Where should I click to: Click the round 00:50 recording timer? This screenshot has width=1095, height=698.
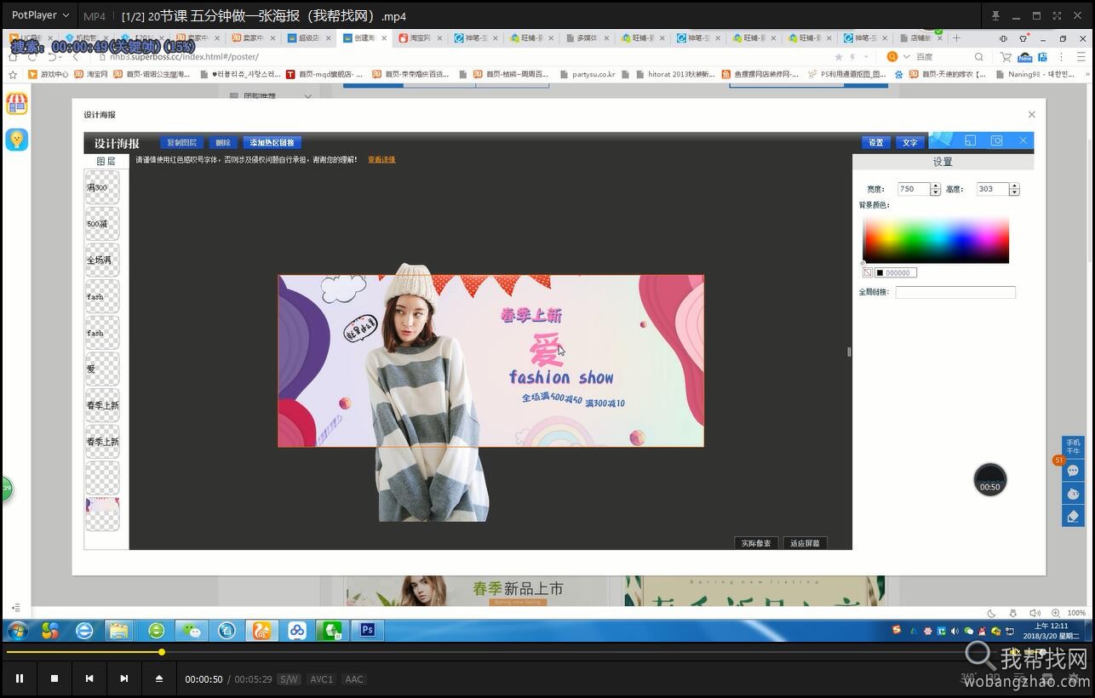(990, 480)
